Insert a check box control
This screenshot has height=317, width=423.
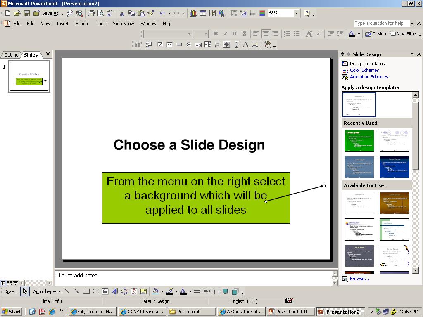pyautogui.click(x=160, y=45)
